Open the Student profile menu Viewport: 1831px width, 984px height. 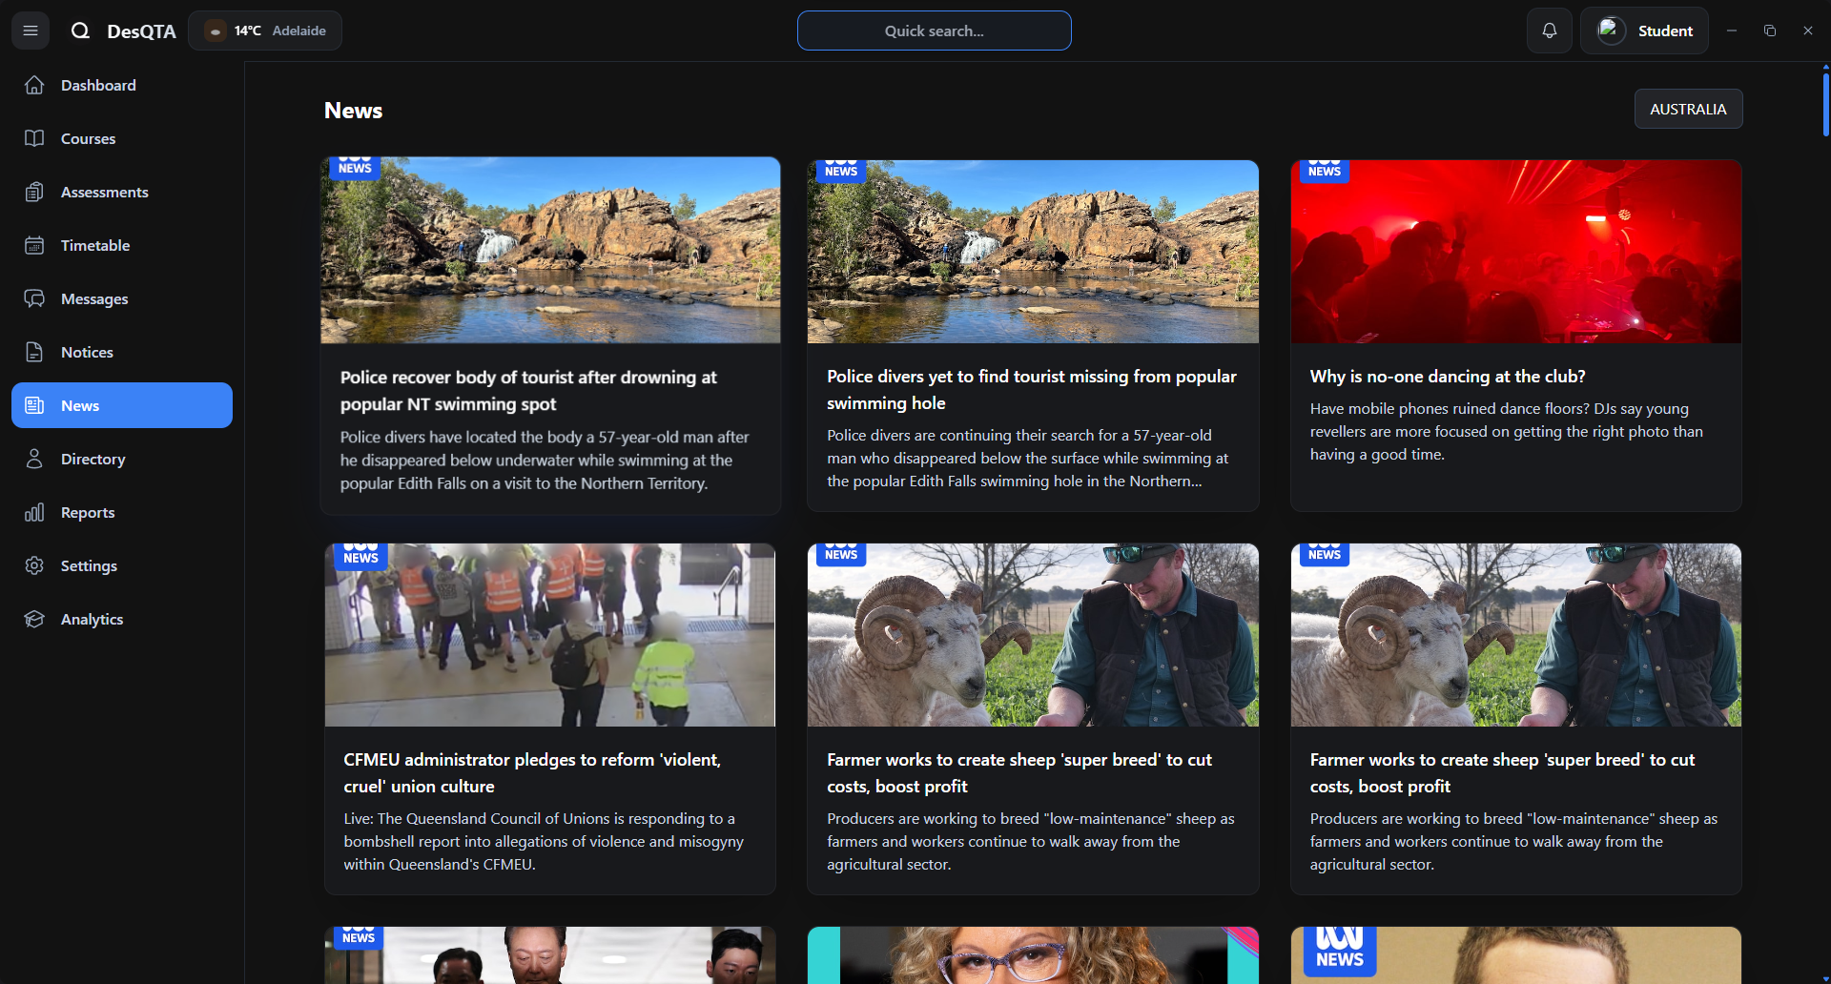1644,30
